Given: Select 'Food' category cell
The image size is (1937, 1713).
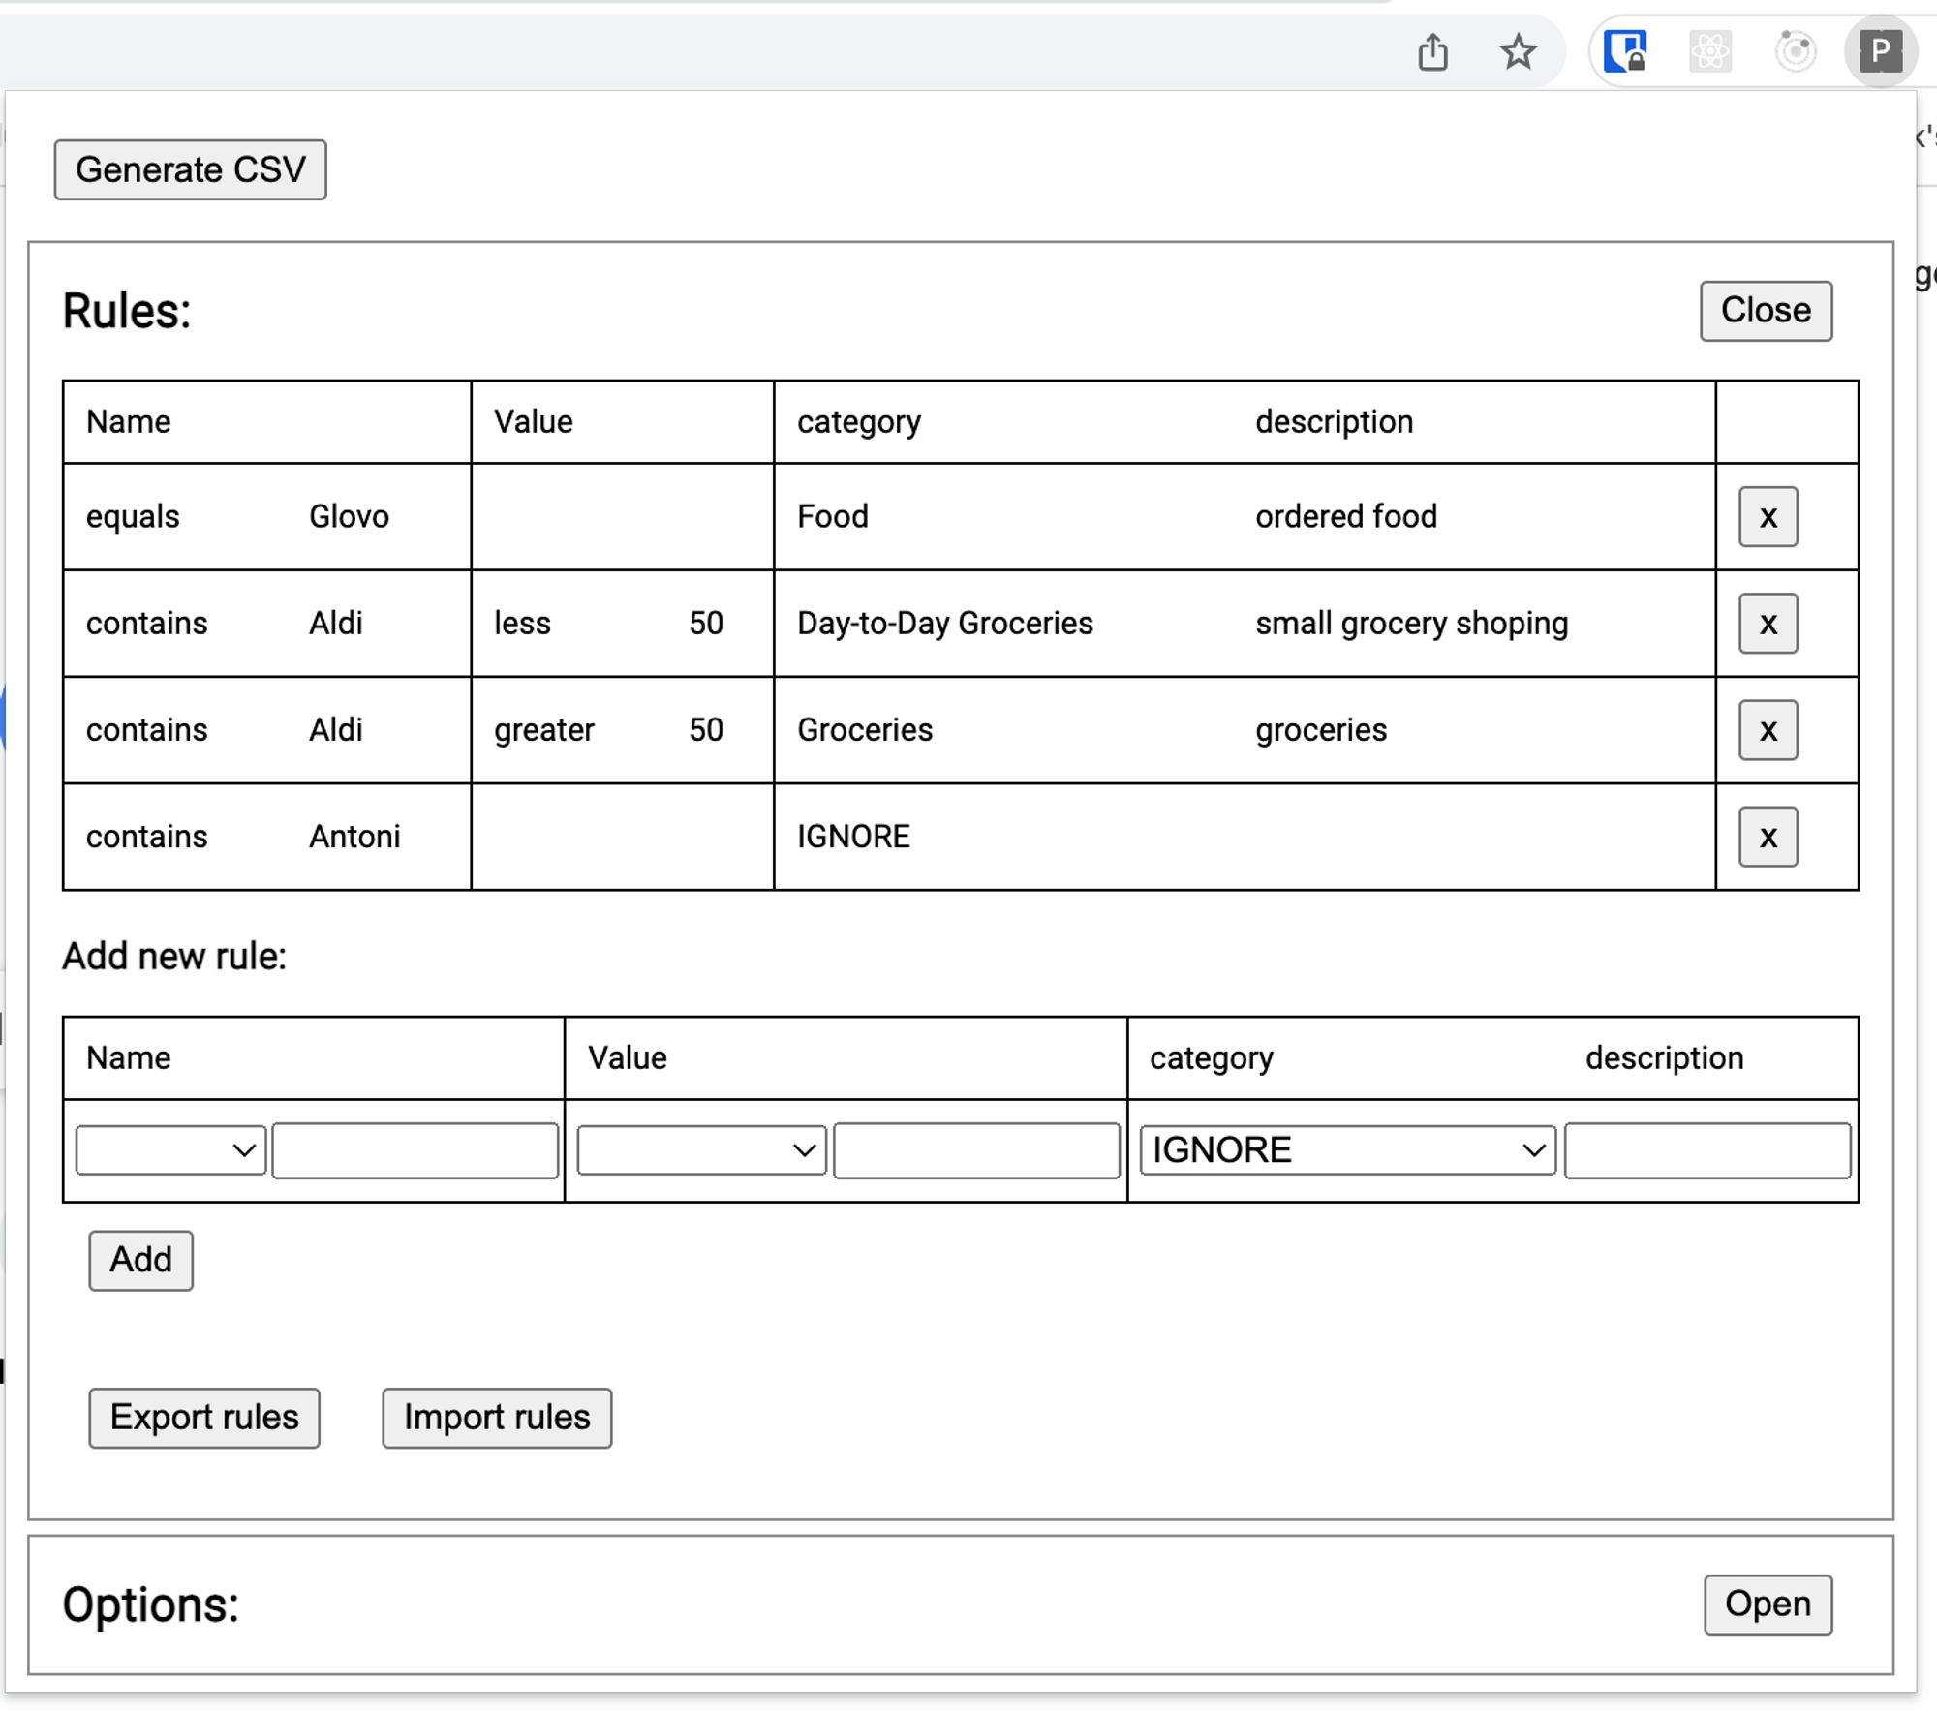Looking at the screenshot, I should click(832, 517).
